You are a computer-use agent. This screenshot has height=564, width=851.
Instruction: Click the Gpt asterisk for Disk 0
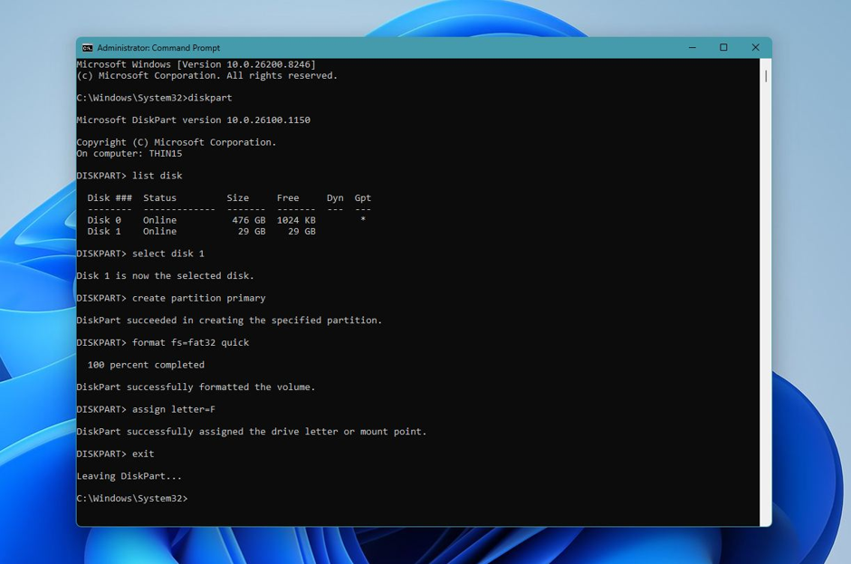pos(362,219)
